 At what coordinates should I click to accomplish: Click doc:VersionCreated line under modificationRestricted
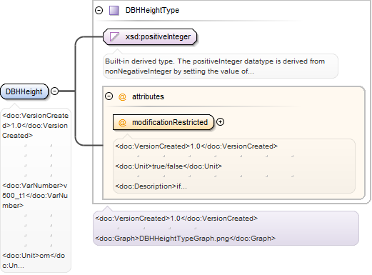(196, 146)
